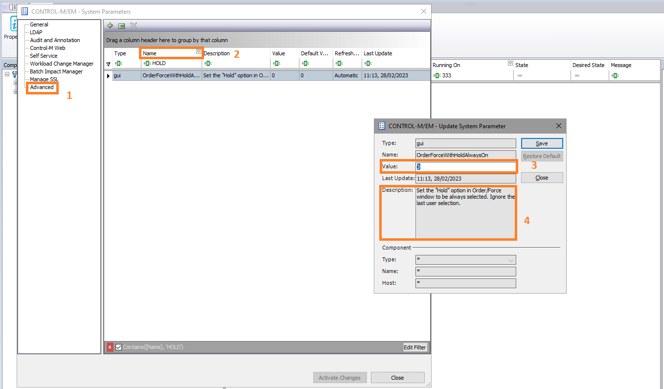
Task: Click the green plus add parameter icon
Action: tap(110, 26)
